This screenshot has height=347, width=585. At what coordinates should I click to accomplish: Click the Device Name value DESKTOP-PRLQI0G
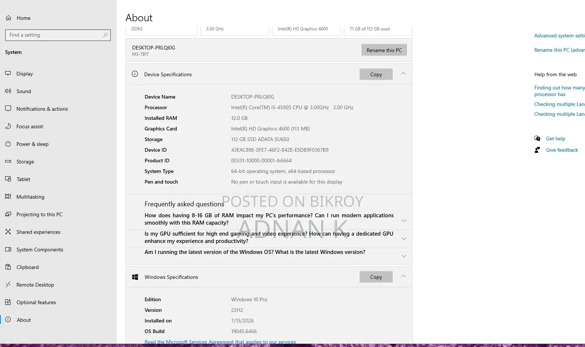pyautogui.click(x=252, y=97)
